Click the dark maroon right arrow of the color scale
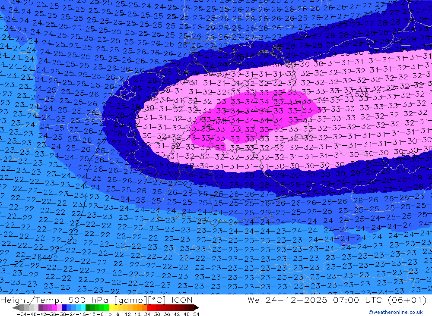Viewport: 432px width, 316px height. pyautogui.click(x=196, y=308)
